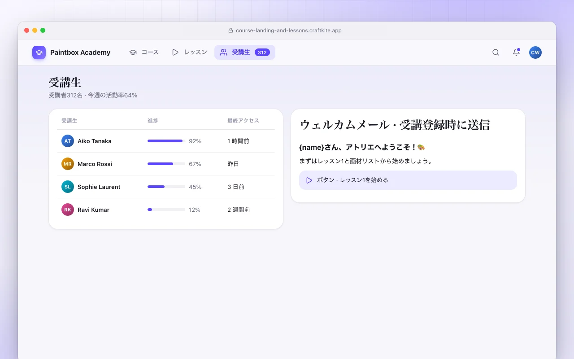Click the {name}さん welcome subject line
574x359 pixels.
coord(362,147)
